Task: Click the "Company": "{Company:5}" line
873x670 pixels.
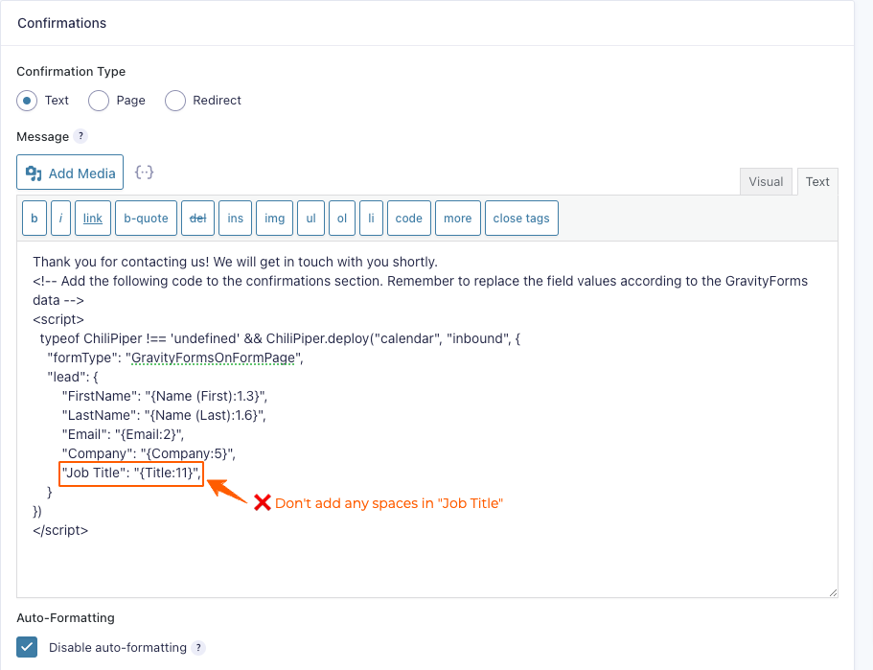Action: (x=149, y=453)
